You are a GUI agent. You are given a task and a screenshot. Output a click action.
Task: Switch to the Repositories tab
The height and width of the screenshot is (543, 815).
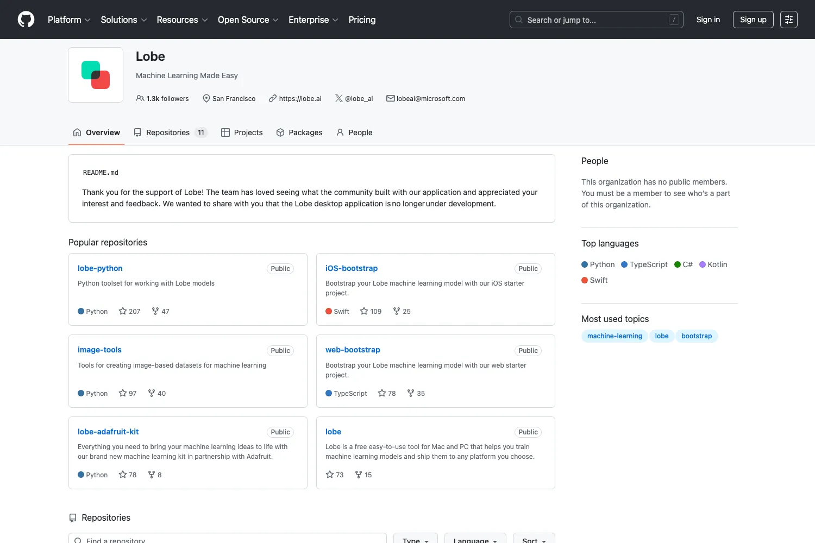[x=171, y=132]
